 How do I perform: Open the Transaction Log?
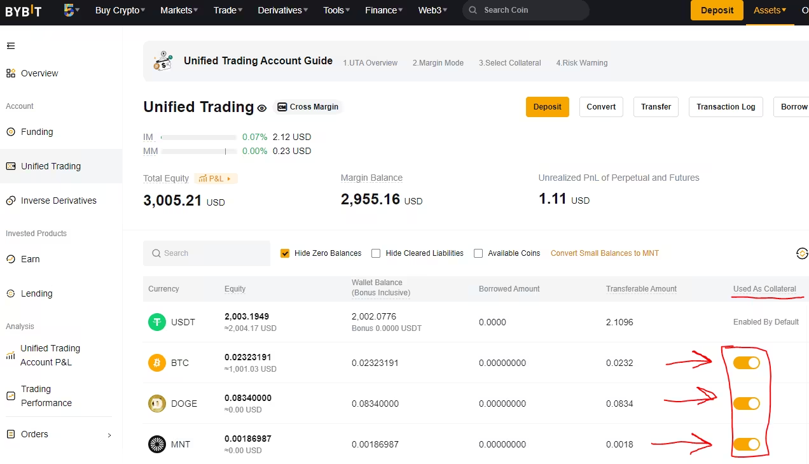tap(726, 107)
